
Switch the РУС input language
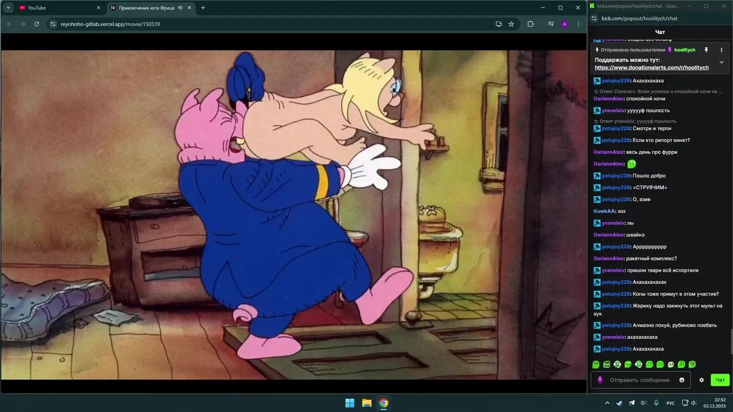[671, 403]
